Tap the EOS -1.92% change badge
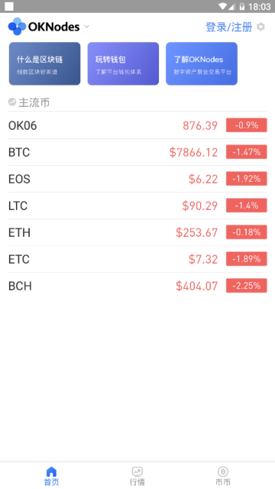Image resolution: width=275 pixels, height=489 pixels. pyautogui.click(x=246, y=179)
